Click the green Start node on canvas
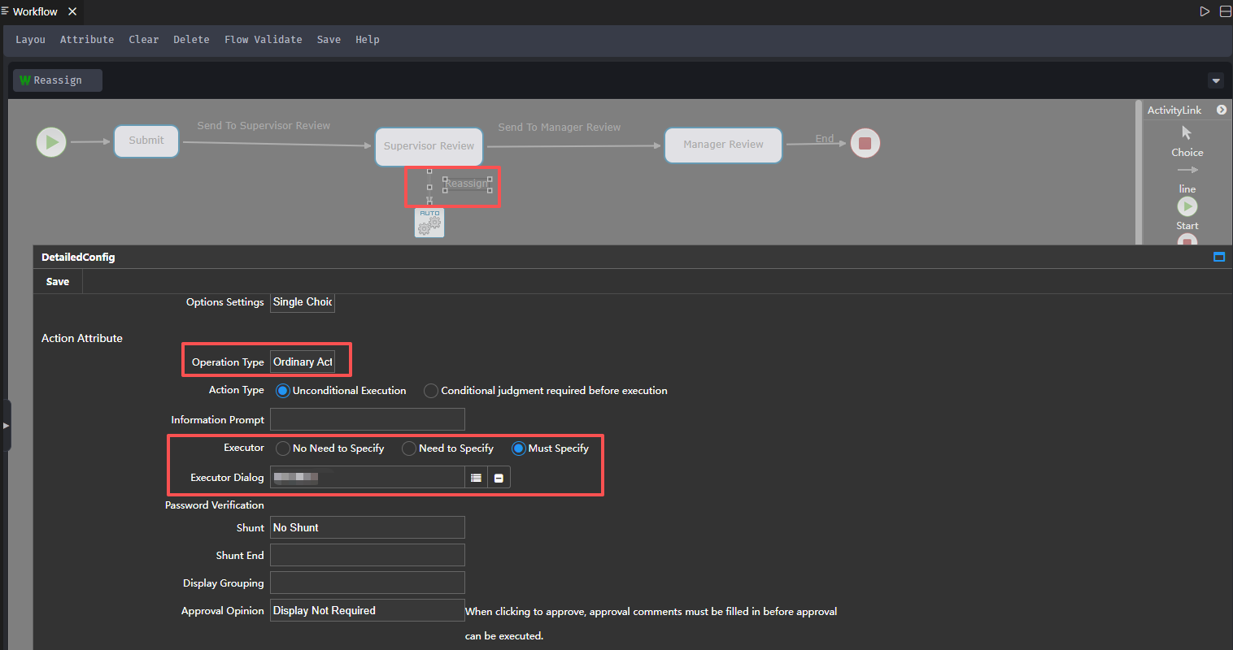 point(51,142)
